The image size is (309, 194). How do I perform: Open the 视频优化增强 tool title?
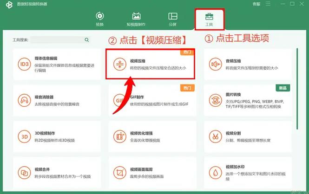[141, 133]
